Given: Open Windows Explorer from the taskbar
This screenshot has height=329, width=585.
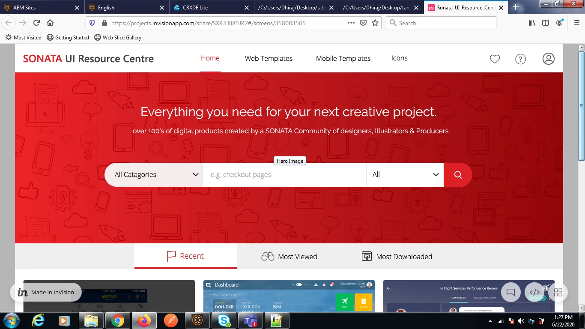Looking at the screenshot, I should click(91, 320).
